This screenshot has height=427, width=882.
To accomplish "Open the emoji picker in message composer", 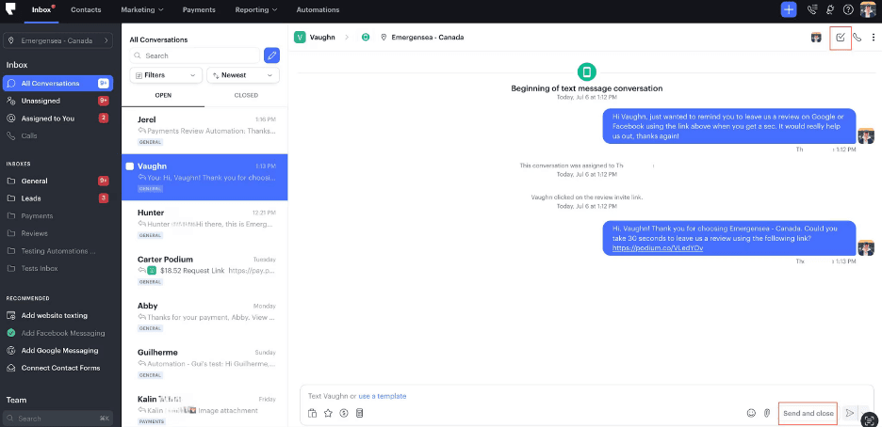I will 751,413.
